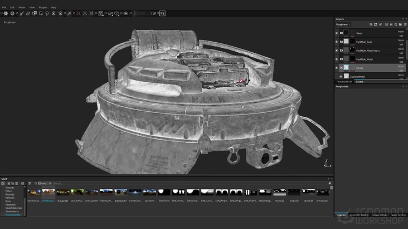408x229 pixels.
Task: Hide the Decals layer
Action: pyautogui.click(x=336, y=68)
